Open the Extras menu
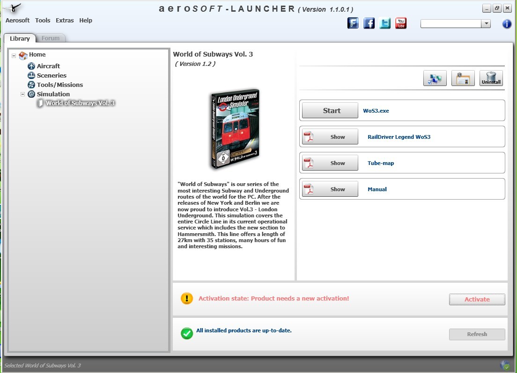 (x=65, y=21)
